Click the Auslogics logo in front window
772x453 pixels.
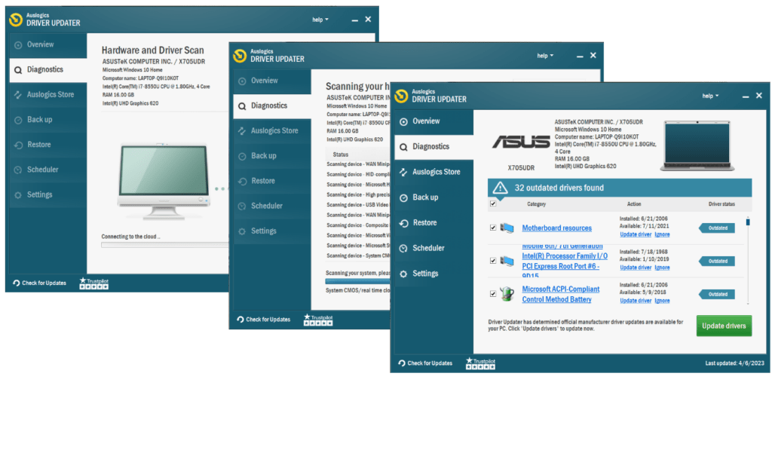tap(401, 96)
